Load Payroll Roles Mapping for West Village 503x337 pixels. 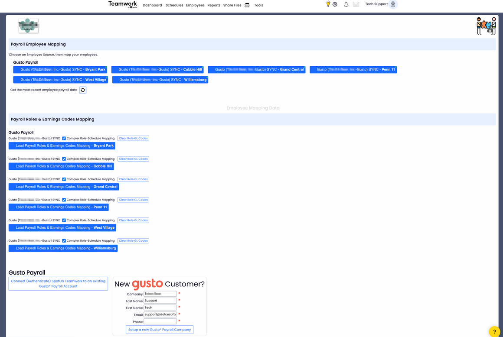pyautogui.click(x=62, y=228)
